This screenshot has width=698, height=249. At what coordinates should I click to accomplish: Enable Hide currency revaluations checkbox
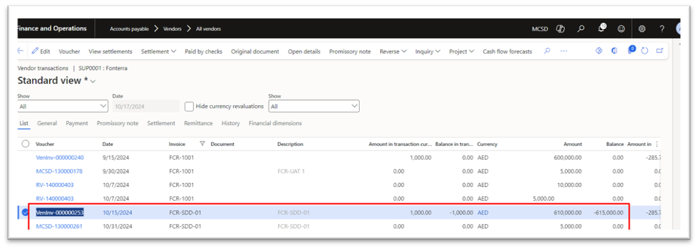(x=189, y=106)
